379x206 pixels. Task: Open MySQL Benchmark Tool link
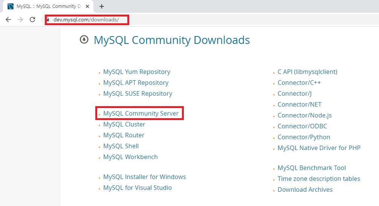[x=312, y=168]
